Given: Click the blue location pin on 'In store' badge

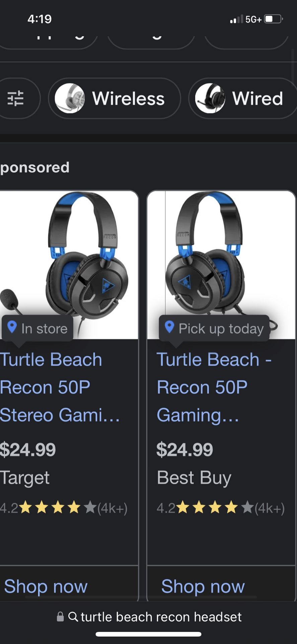Looking at the screenshot, I should (x=12, y=328).
